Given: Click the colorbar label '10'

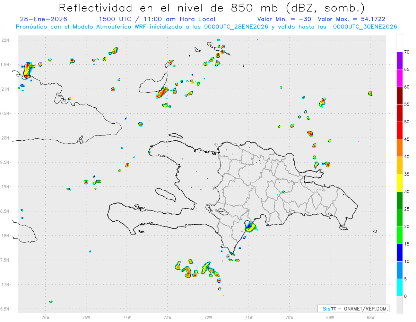Looking at the screenshot, I should pos(407,261).
